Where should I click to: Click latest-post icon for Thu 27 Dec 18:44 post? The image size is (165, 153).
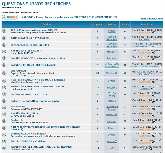tap(161, 66)
